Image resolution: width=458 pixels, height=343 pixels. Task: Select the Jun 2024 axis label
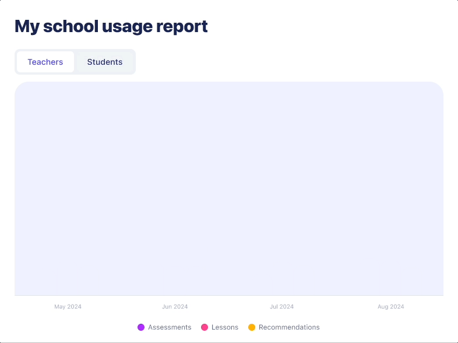(175, 307)
